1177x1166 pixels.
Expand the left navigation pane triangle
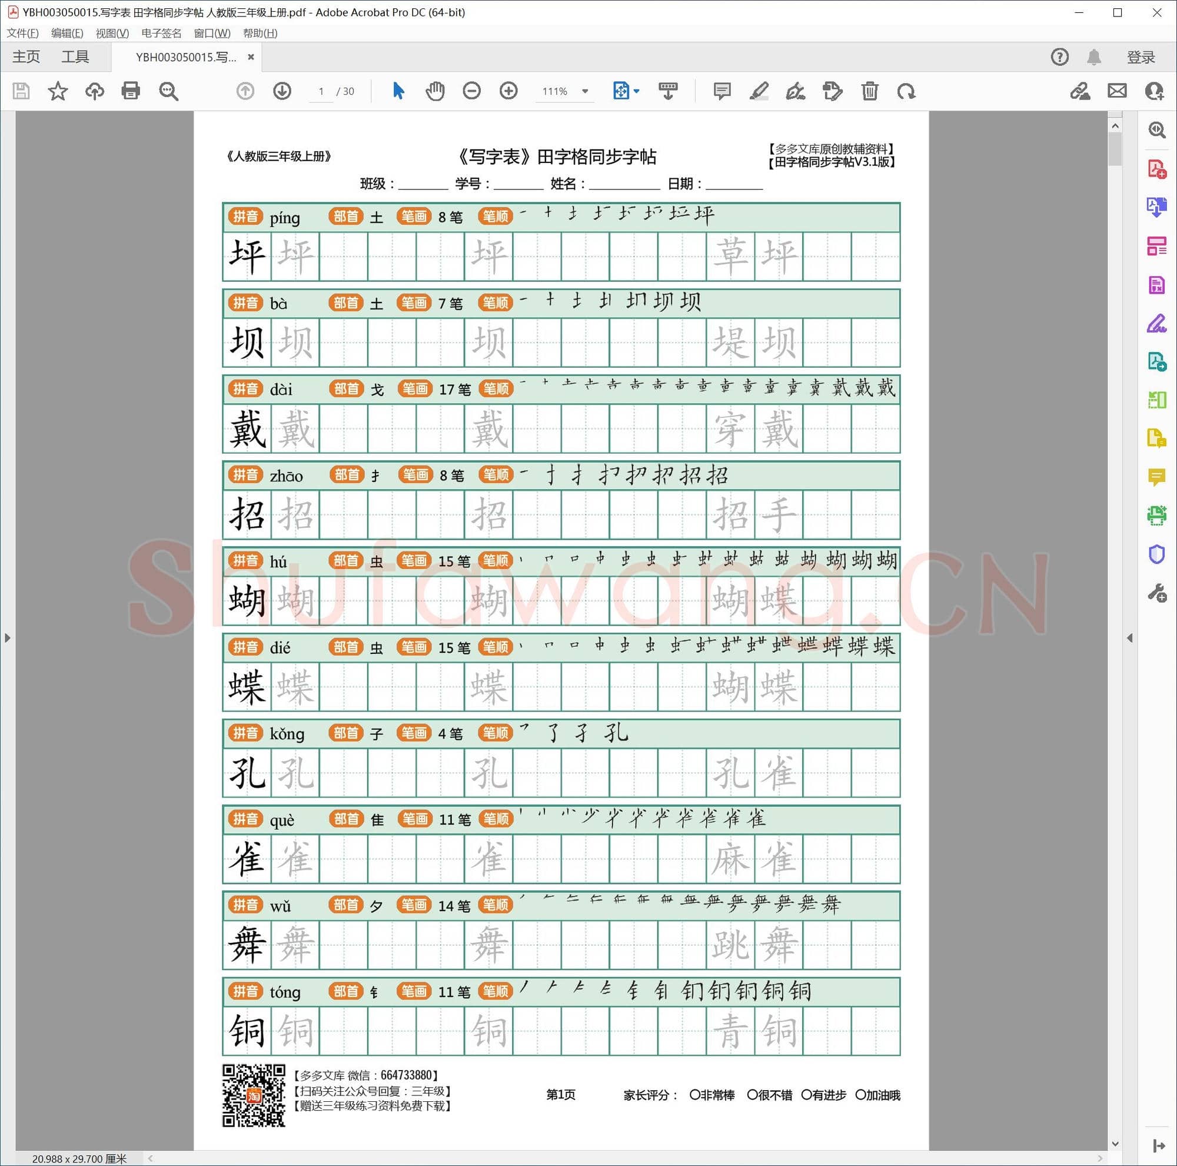(x=7, y=638)
